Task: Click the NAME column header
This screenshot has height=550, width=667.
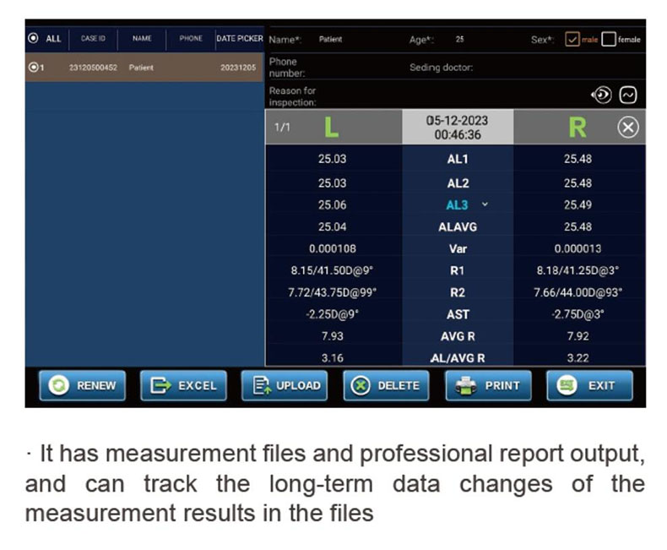Action: (141, 39)
